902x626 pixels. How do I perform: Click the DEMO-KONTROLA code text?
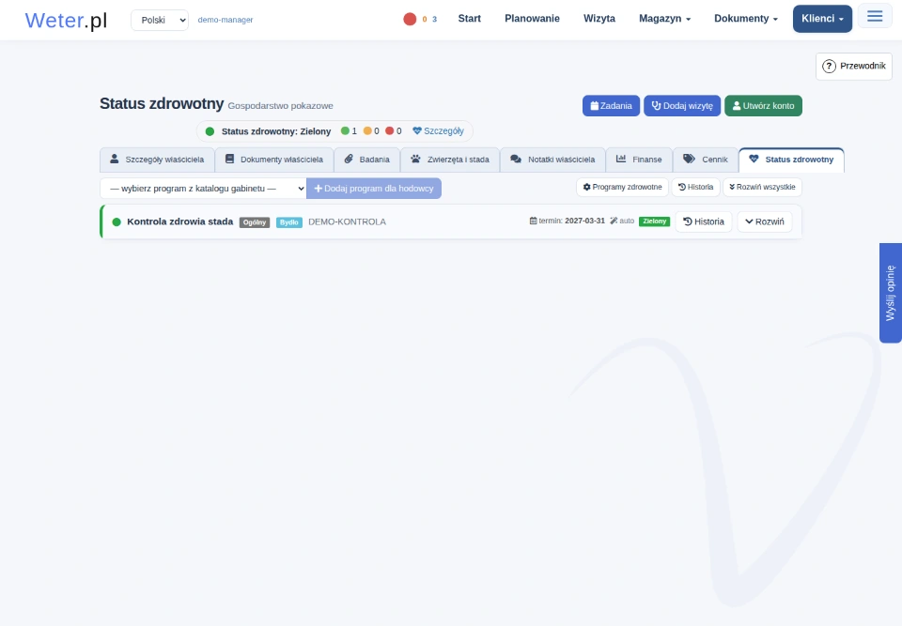click(x=347, y=221)
